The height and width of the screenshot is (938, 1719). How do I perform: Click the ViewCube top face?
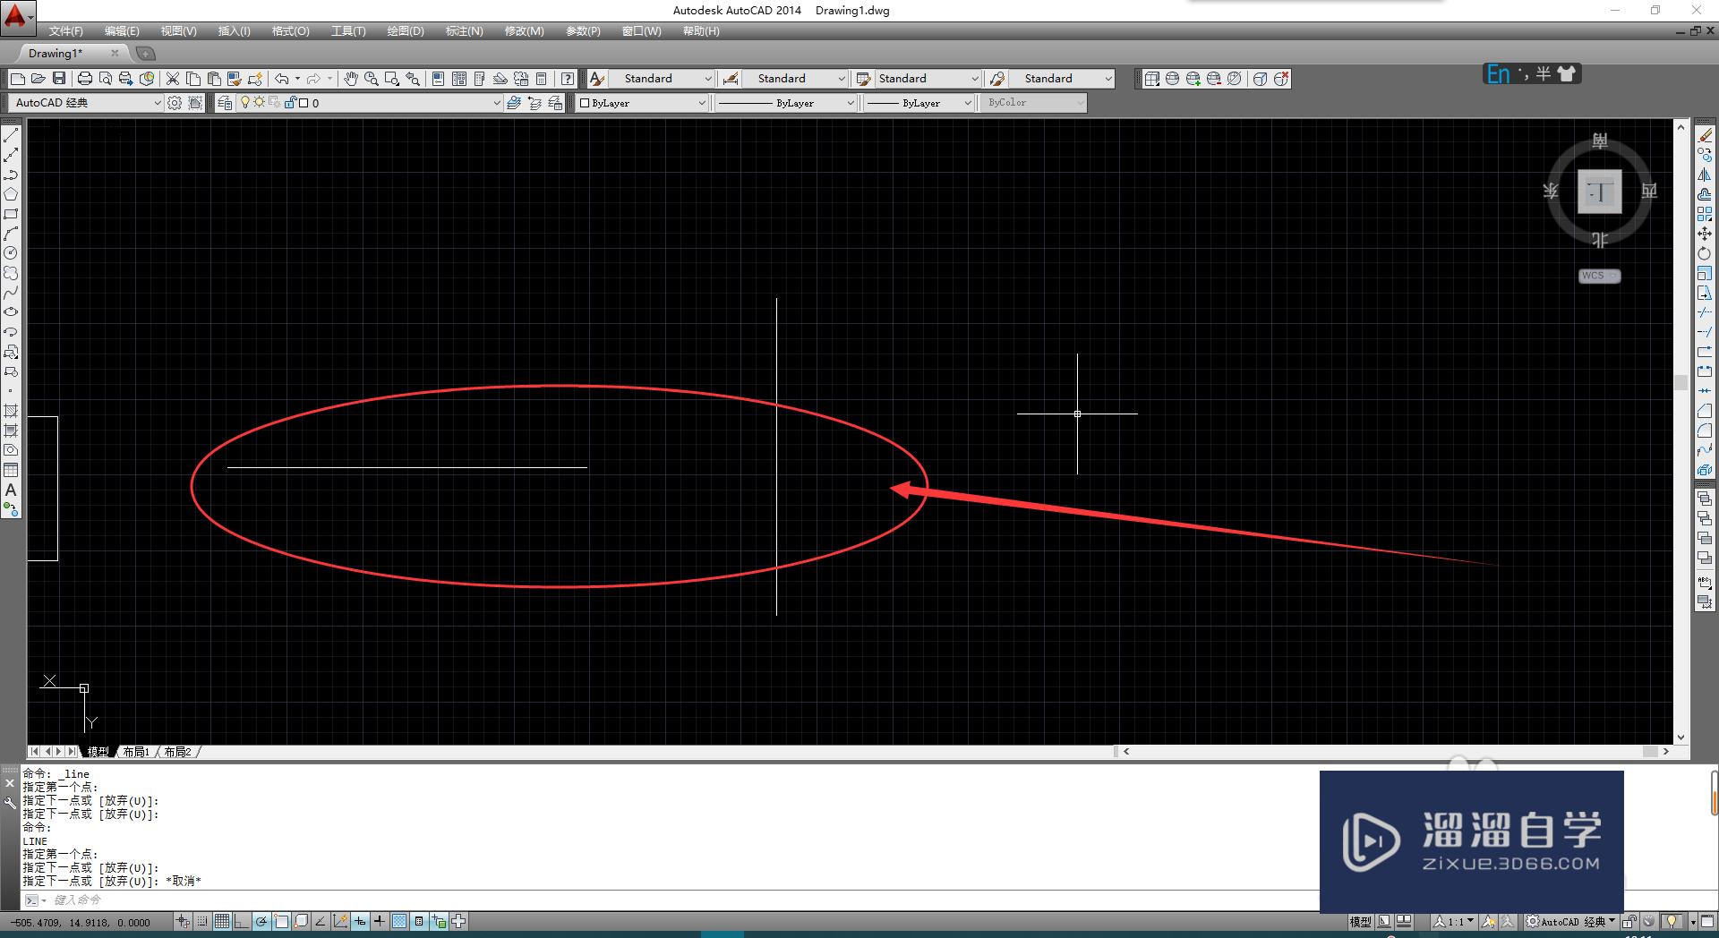[x=1599, y=192]
